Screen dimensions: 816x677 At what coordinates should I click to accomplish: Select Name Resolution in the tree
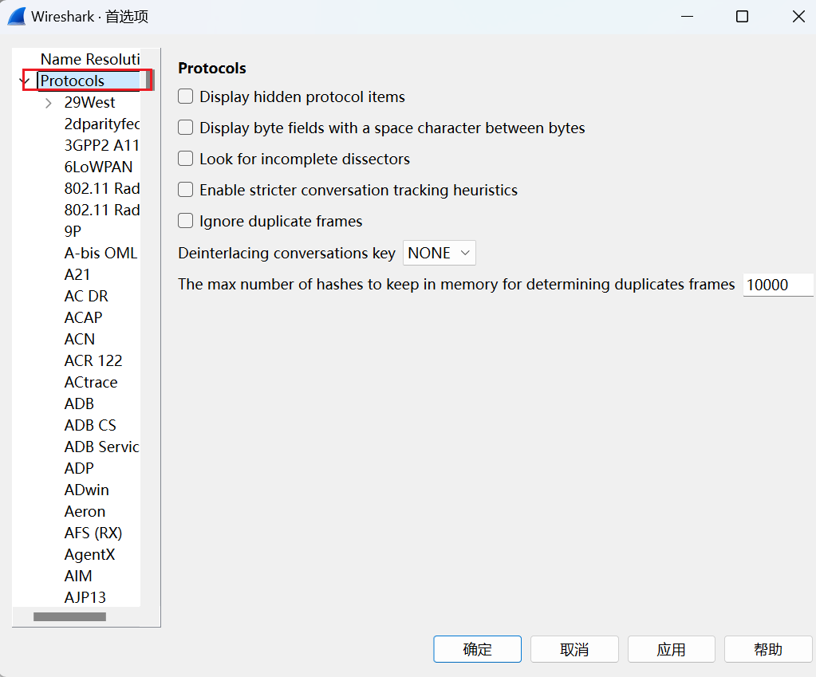[x=89, y=59]
